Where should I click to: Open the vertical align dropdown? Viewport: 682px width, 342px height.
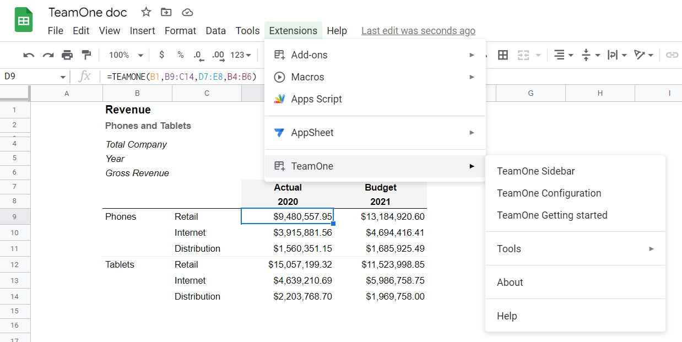click(x=590, y=55)
